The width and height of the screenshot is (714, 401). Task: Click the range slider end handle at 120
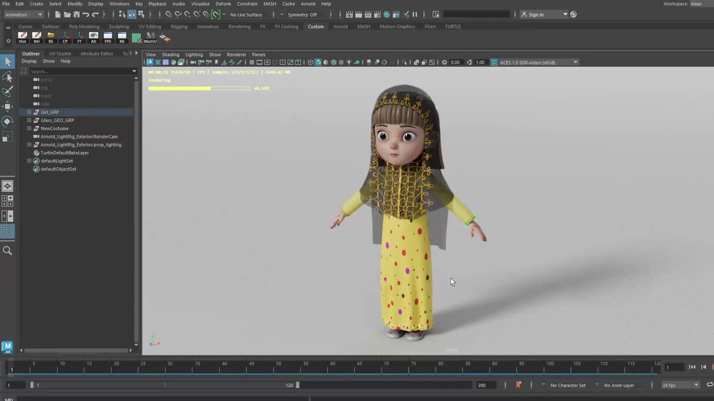297,385
